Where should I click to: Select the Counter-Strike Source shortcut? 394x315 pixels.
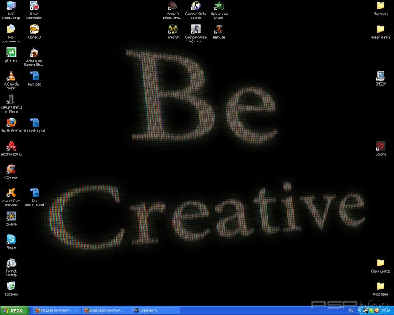click(x=196, y=6)
